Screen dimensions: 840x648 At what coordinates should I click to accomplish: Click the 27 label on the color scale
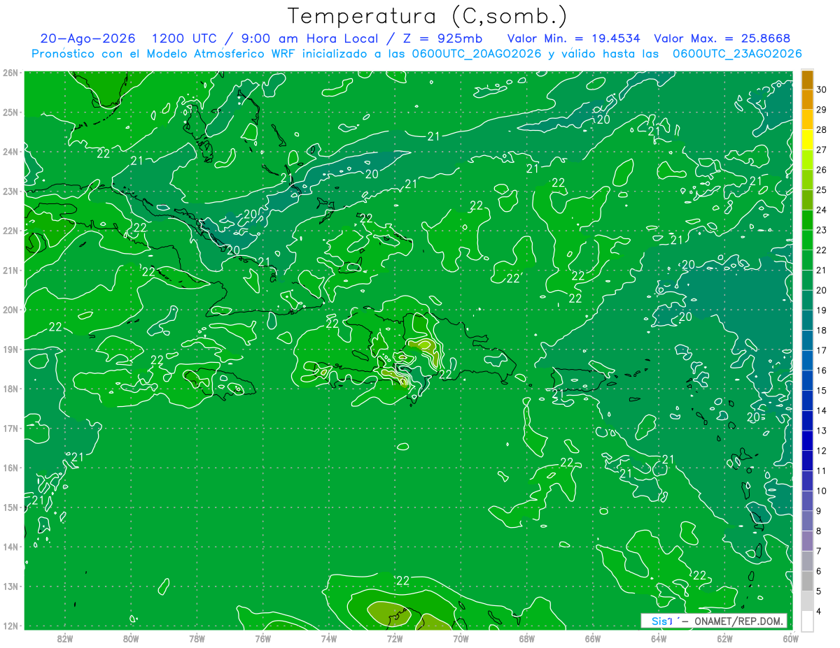[822, 150]
